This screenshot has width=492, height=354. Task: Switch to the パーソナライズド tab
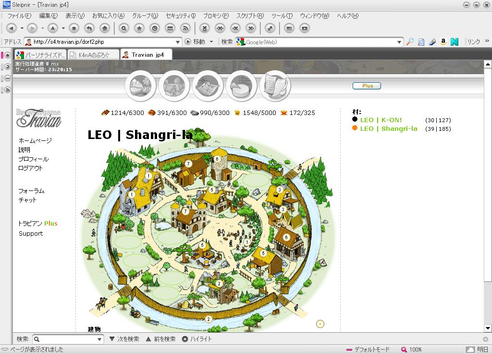pos(40,55)
